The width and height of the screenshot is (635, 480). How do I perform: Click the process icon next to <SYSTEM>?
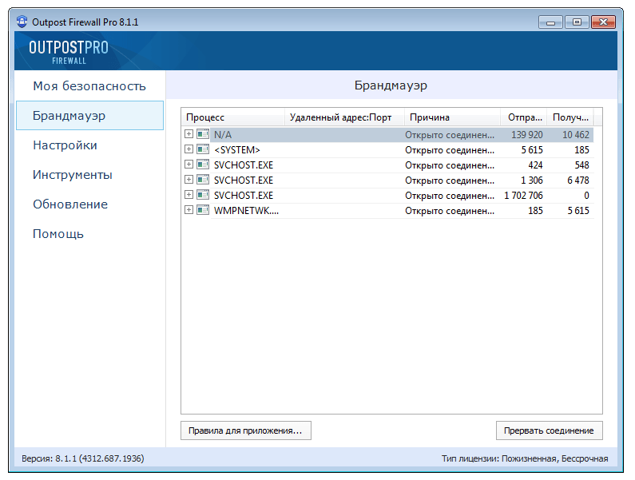pyautogui.click(x=203, y=149)
